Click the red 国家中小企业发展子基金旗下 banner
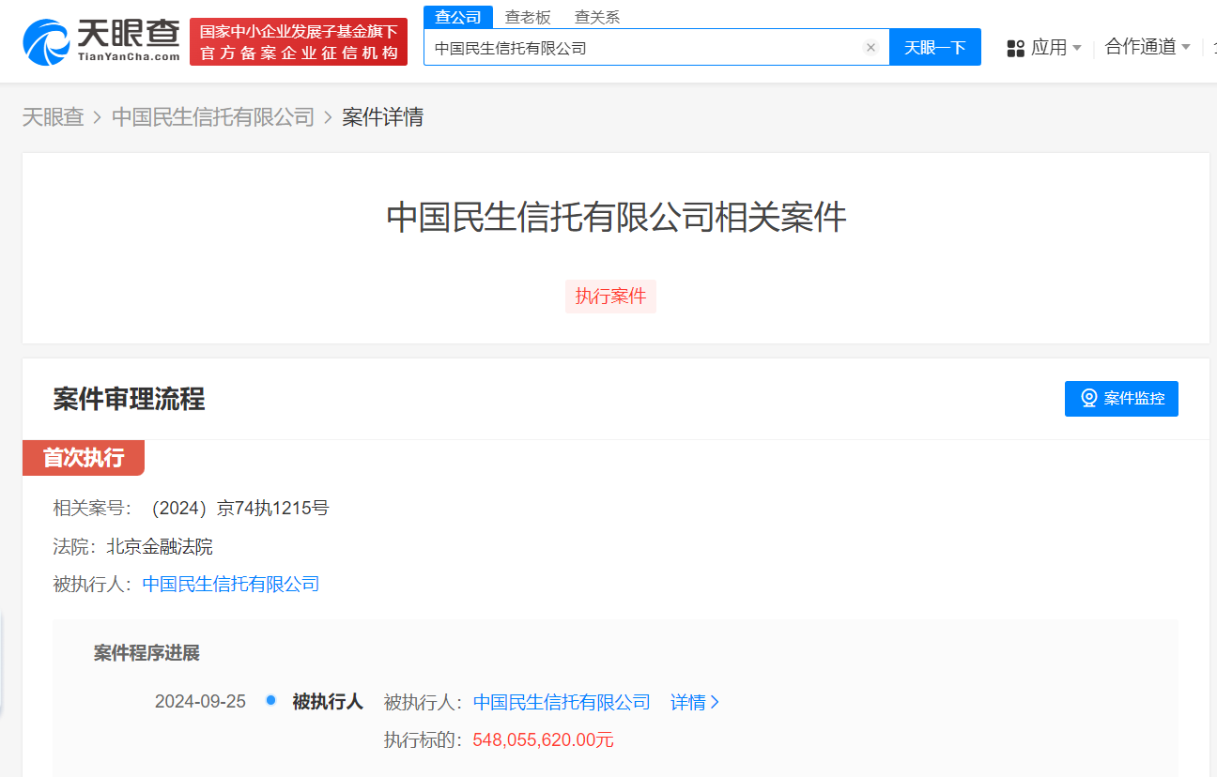The width and height of the screenshot is (1217, 777). tap(299, 41)
